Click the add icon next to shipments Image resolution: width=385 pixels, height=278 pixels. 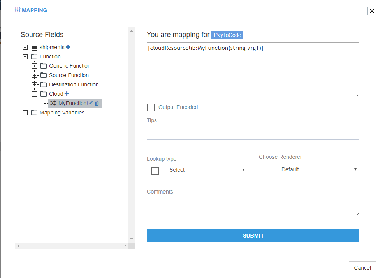pos(68,47)
